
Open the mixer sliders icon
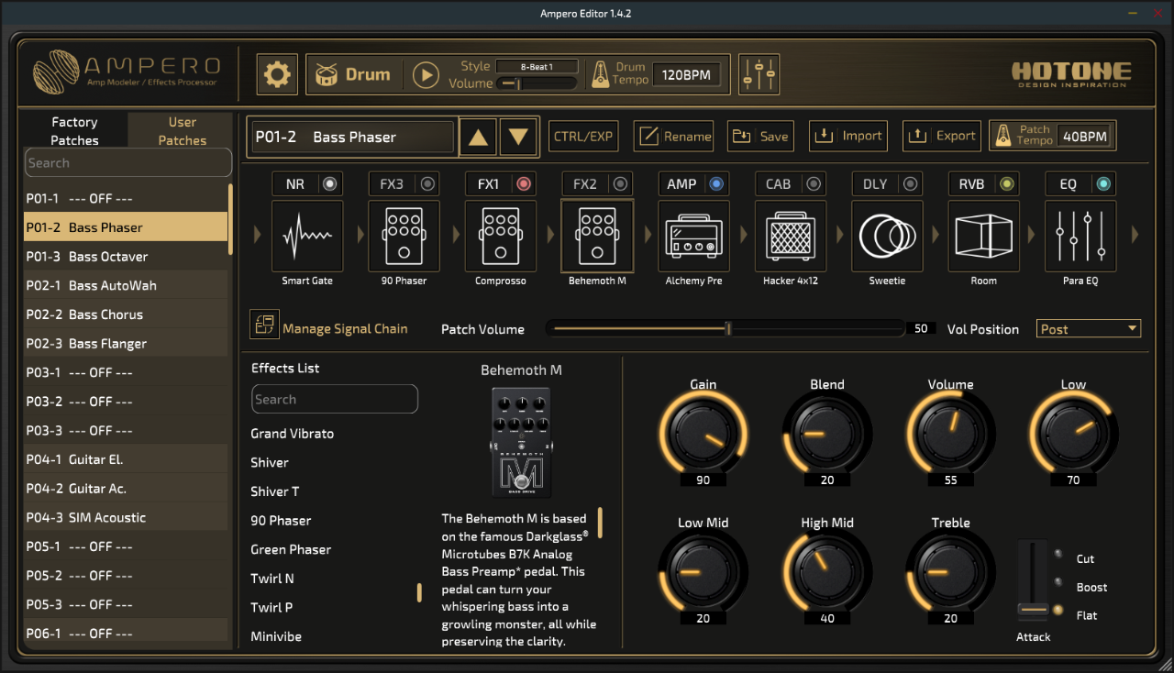click(759, 74)
